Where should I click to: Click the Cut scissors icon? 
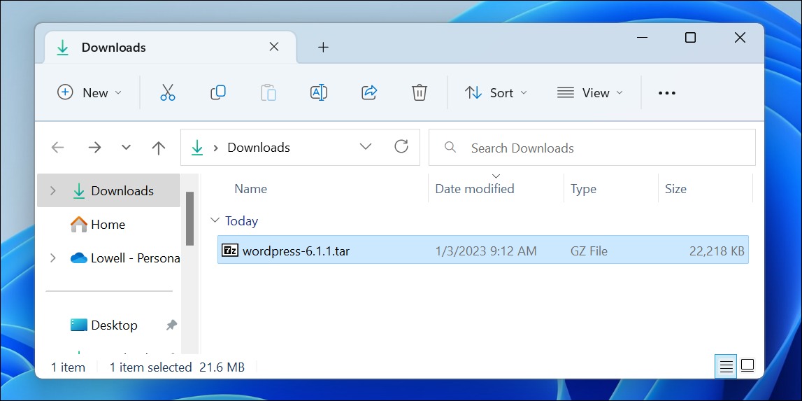(168, 92)
